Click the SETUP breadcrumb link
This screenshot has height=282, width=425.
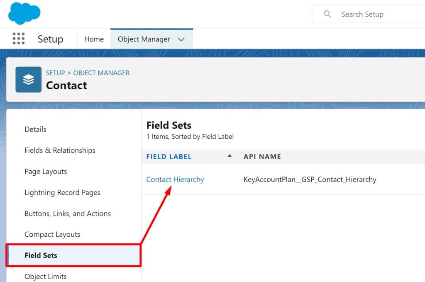click(x=55, y=73)
